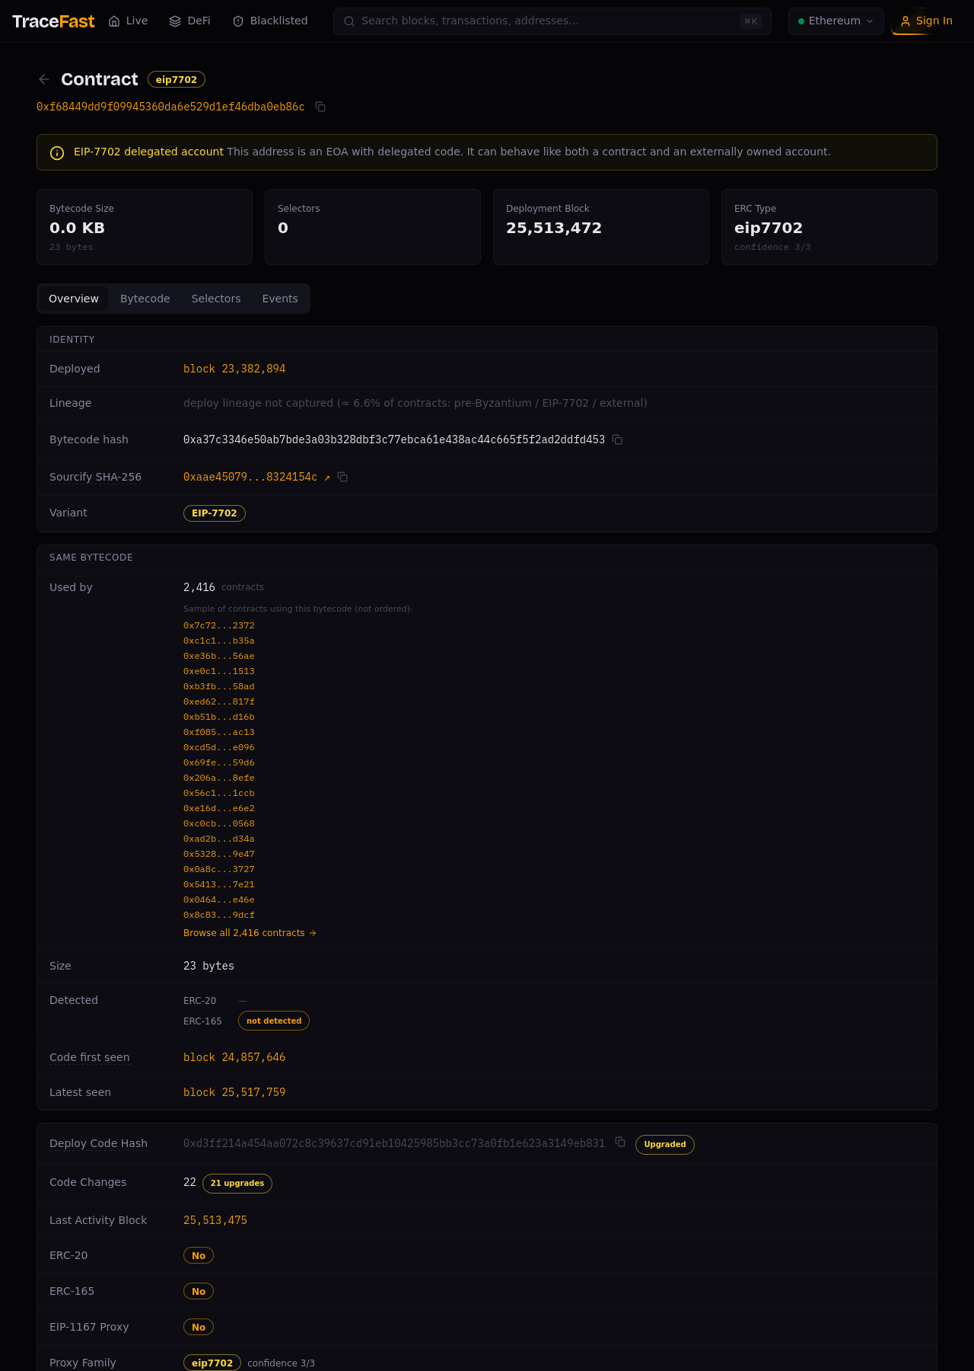Screen dimensions: 974x1371
Task: Open contract 0x206a...8efe
Action: click(x=219, y=778)
